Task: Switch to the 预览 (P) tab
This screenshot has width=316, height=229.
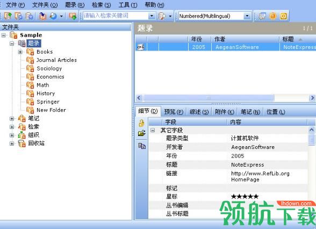Action: [x=174, y=112]
